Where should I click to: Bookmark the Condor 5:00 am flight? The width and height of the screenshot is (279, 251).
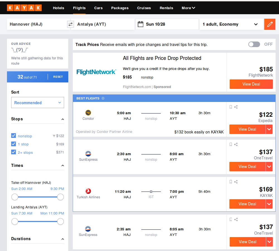tap(231, 107)
